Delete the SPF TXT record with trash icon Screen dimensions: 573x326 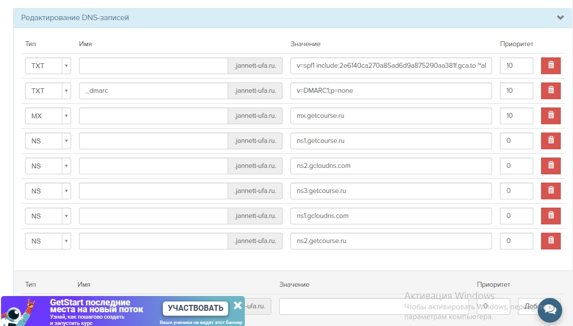point(550,66)
